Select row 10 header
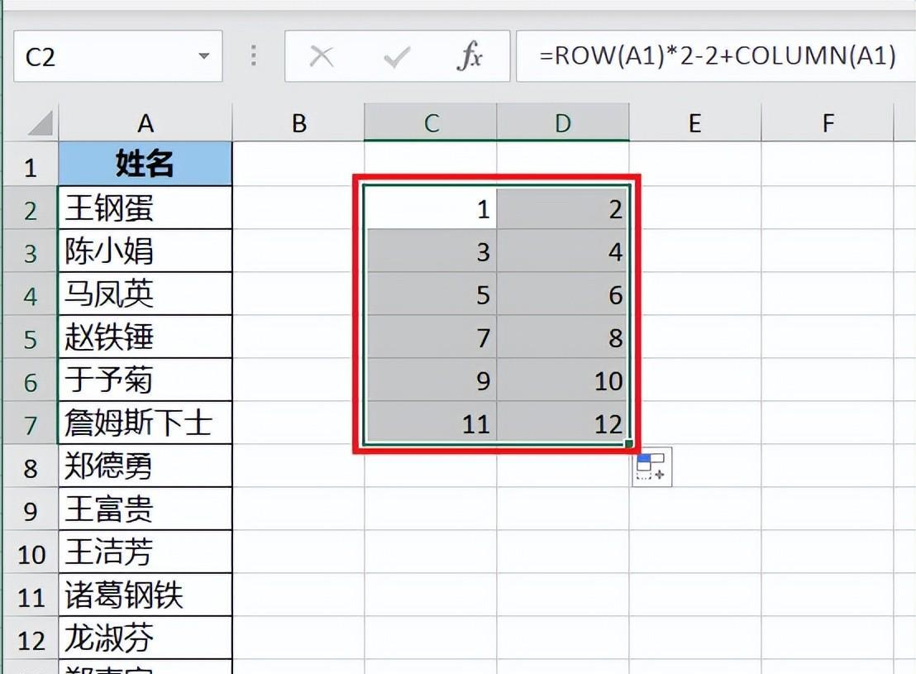The width and height of the screenshot is (916, 674). pyautogui.click(x=31, y=552)
